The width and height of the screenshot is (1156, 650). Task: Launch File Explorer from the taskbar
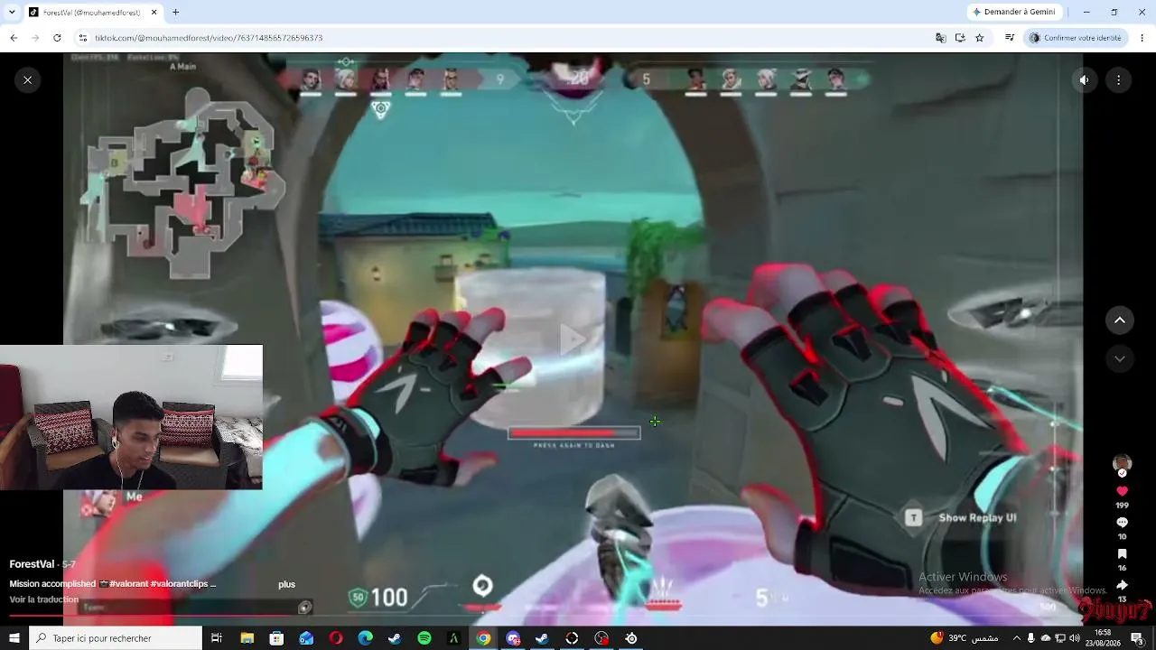point(247,638)
